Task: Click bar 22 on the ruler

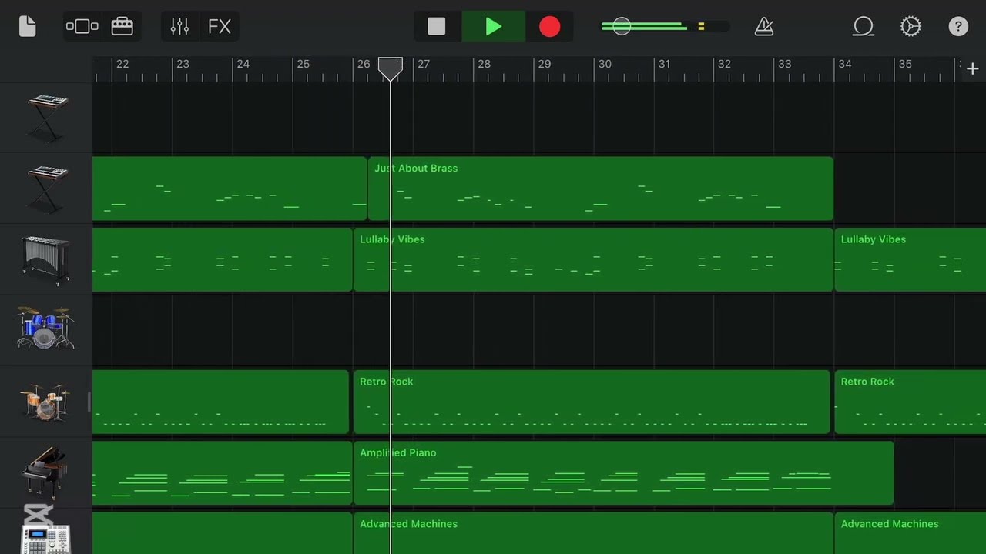Action: tap(122, 65)
